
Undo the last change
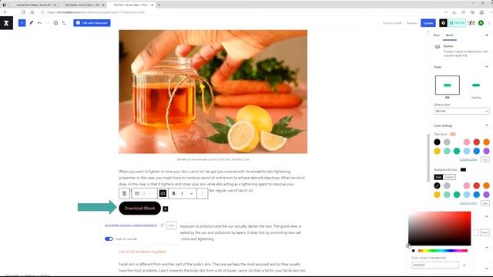pyautogui.click(x=39, y=23)
